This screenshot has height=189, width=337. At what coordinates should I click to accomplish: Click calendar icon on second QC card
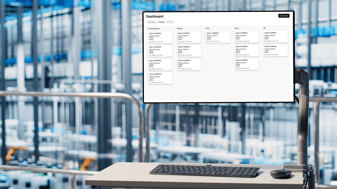click(266, 55)
